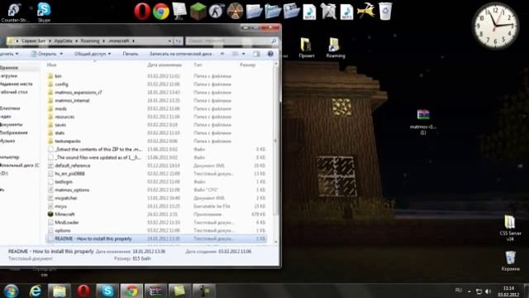Open the taskbar date and time
The width and height of the screenshot is (529, 298).
508,291
